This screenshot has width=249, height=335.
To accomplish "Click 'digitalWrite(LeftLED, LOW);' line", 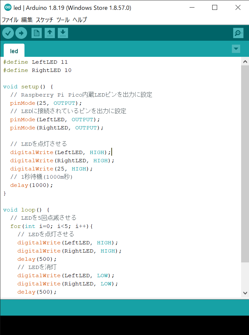I will [x=66, y=276].
